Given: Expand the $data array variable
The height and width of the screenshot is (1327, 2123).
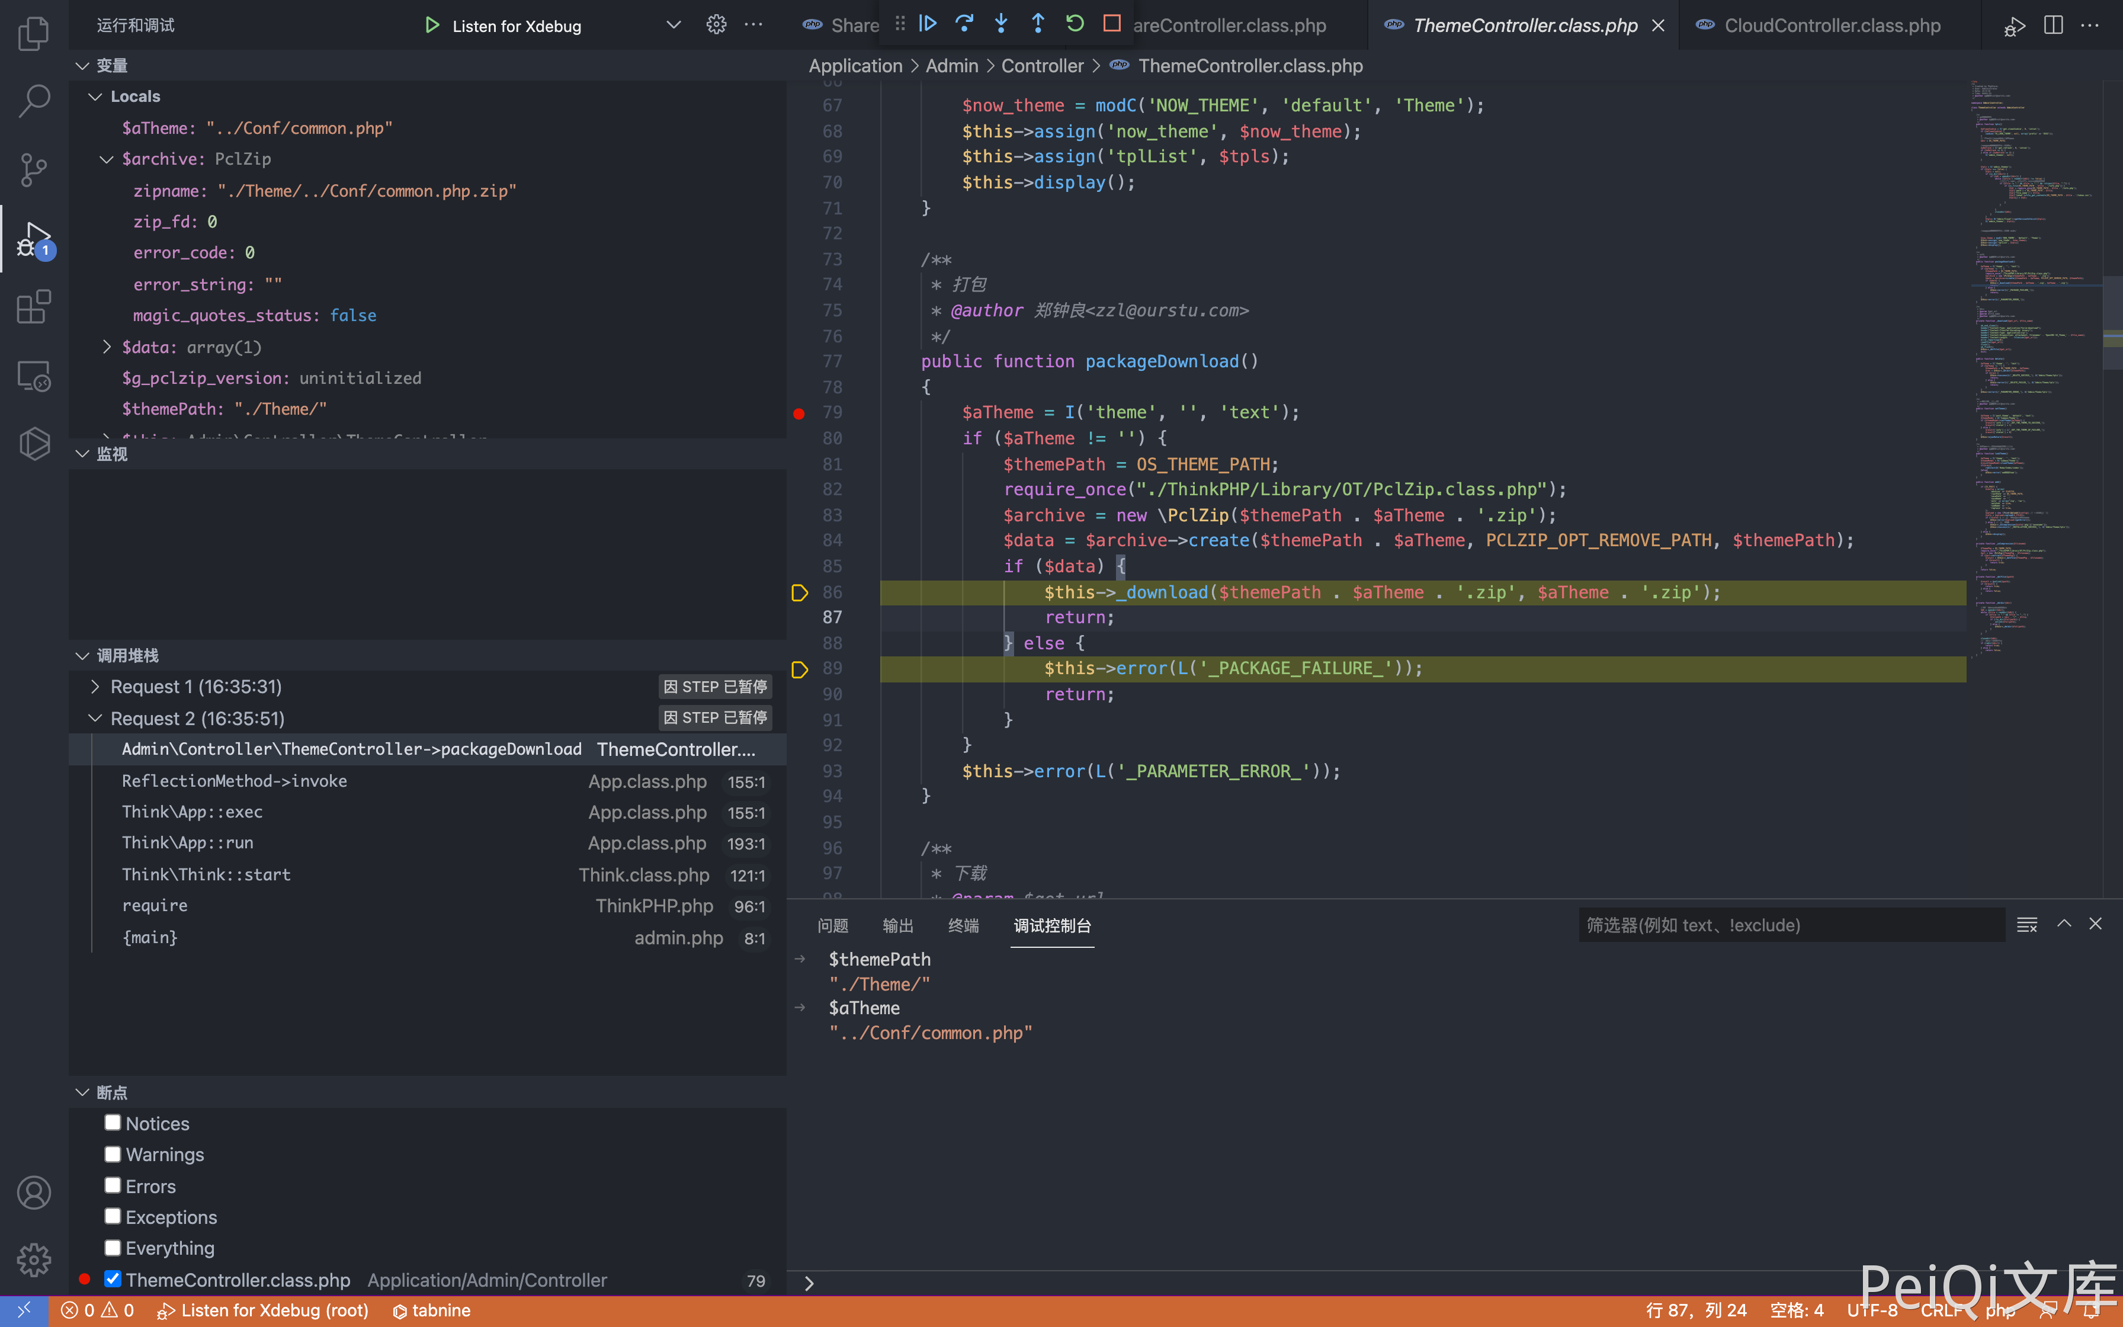Looking at the screenshot, I should tap(107, 347).
